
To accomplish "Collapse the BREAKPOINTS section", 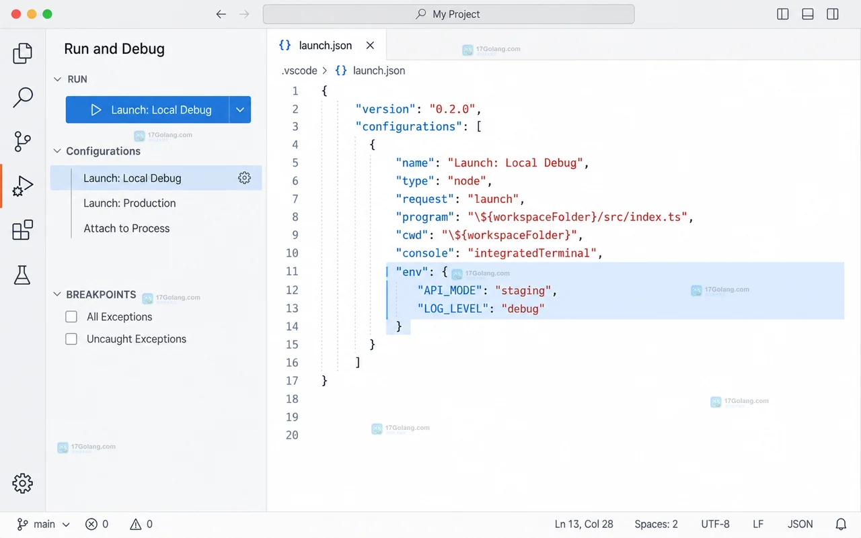I will (x=57, y=295).
